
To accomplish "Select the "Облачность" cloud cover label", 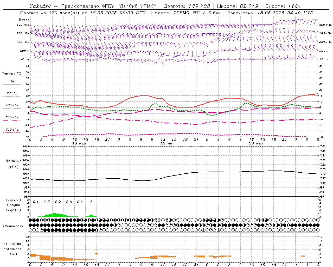I will [x=13, y=226].
